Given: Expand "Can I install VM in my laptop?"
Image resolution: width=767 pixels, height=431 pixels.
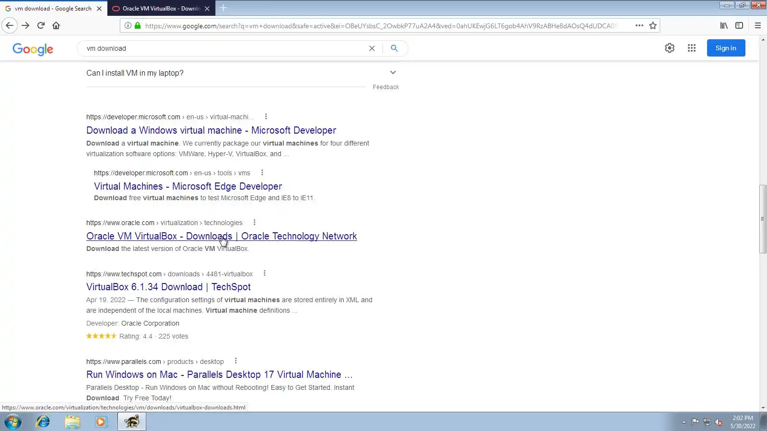Looking at the screenshot, I should coord(243,73).
